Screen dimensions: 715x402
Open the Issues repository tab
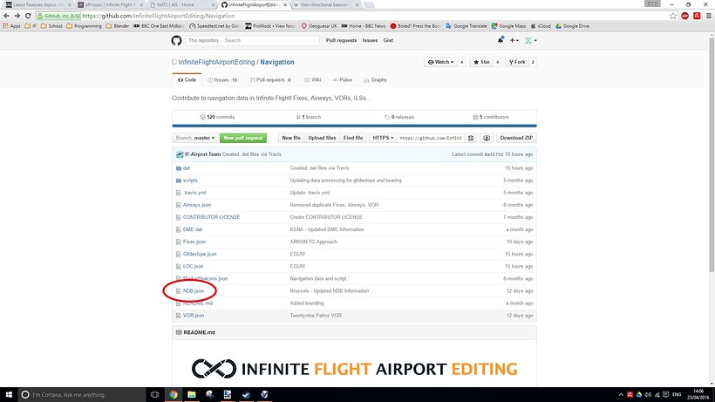222,79
